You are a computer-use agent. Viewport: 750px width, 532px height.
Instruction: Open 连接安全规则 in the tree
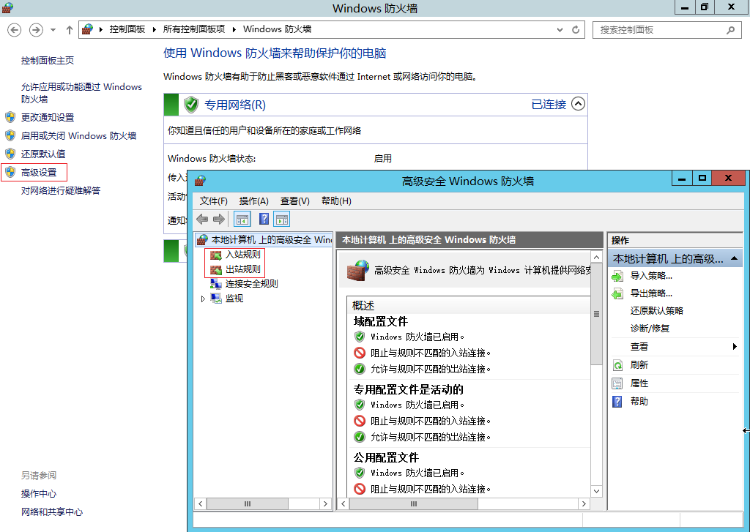click(x=251, y=284)
